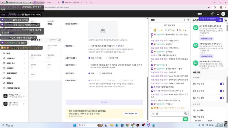Select 허용하지 않음 for clip creation
This screenshot has height=128, width=228.
coord(100,73)
